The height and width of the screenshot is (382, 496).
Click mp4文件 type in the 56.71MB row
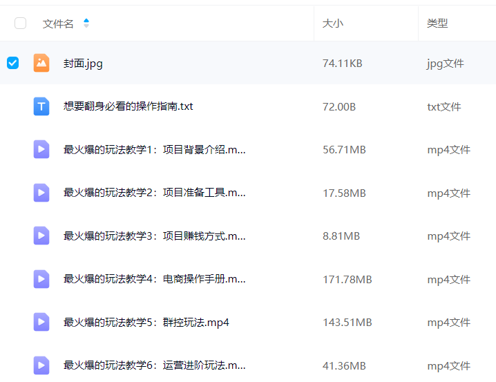click(x=448, y=150)
